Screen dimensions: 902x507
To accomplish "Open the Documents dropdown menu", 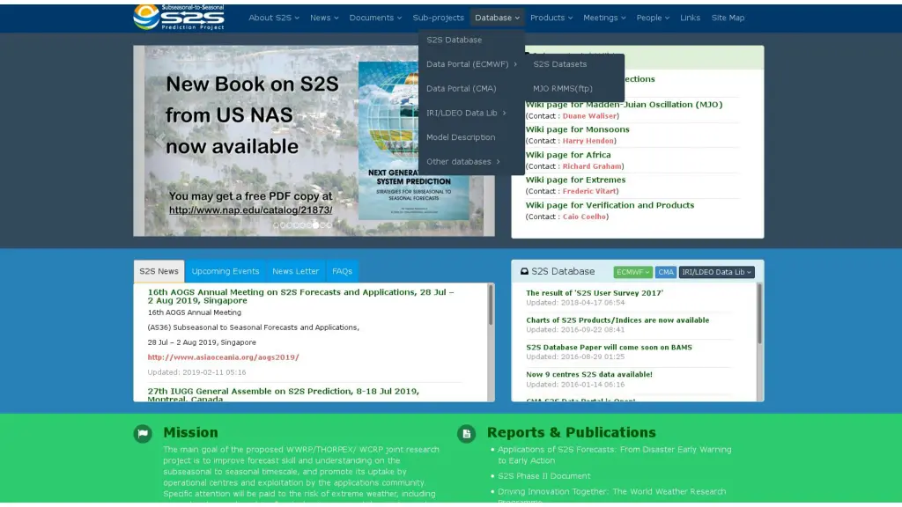I will click(375, 18).
